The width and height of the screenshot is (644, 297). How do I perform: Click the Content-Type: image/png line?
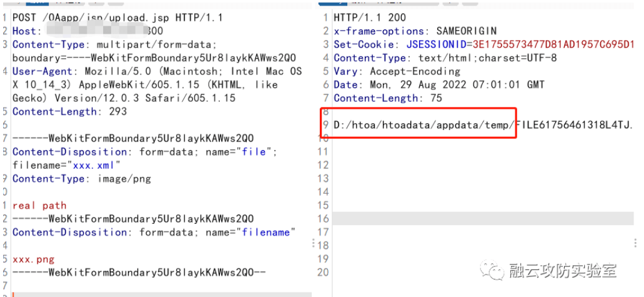point(82,179)
